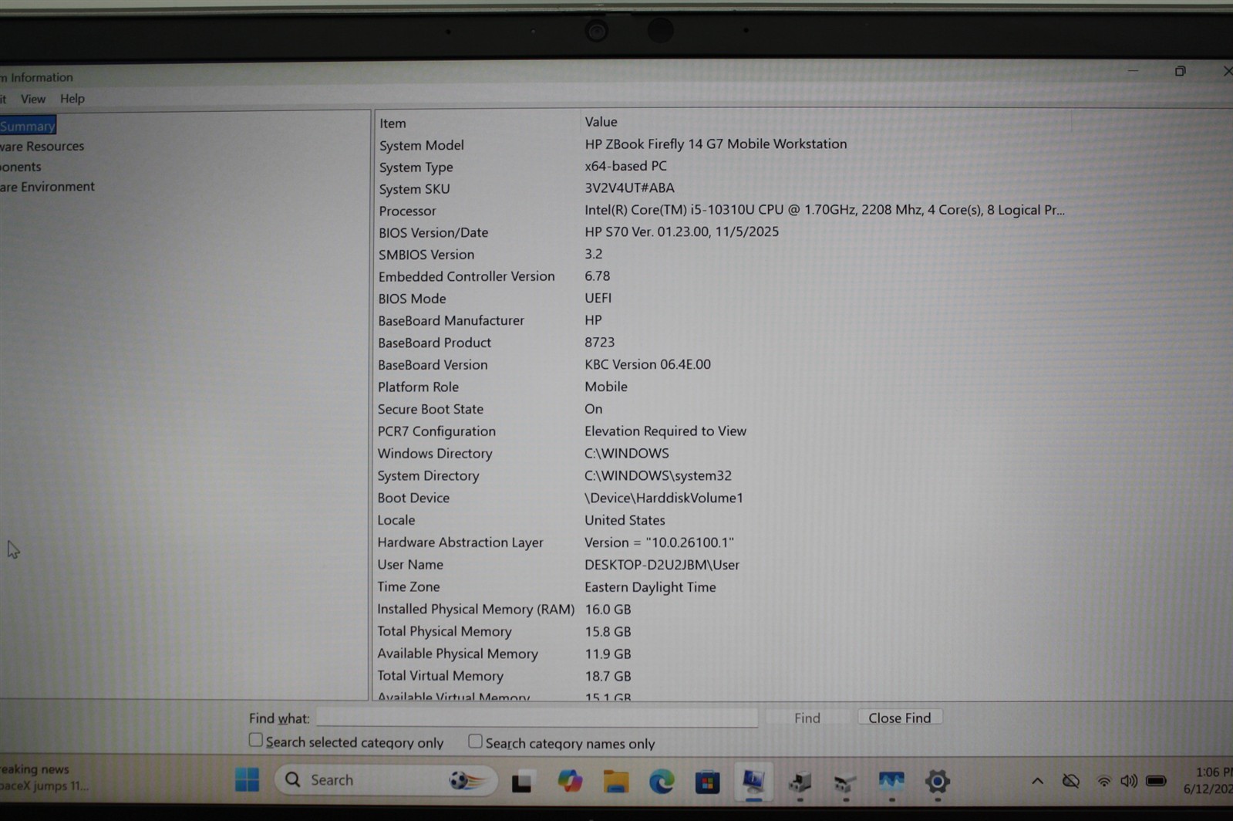This screenshot has width=1233, height=821.
Task: Select the Components tree node
Action: point(21,167)
